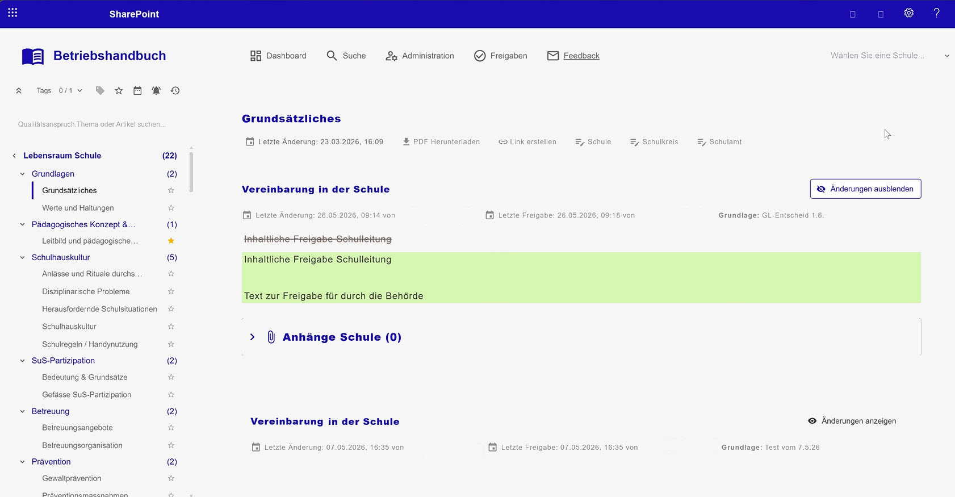Collapse the Prävention tree group
955x497 pixels.
(22, 462)
